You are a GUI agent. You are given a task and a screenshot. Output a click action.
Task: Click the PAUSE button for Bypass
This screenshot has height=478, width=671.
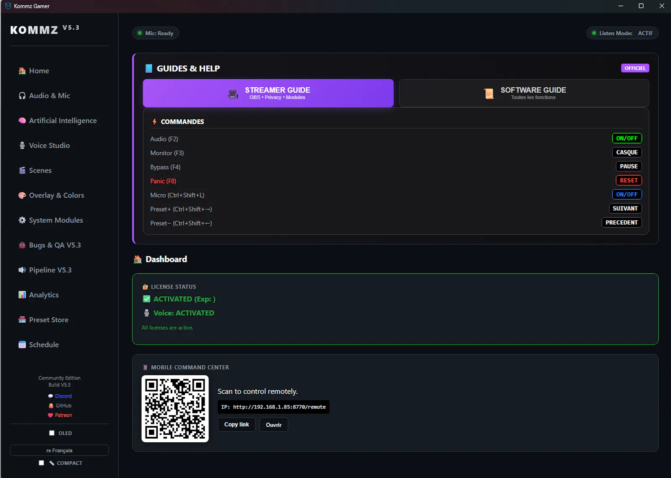(x=629, y=167)
